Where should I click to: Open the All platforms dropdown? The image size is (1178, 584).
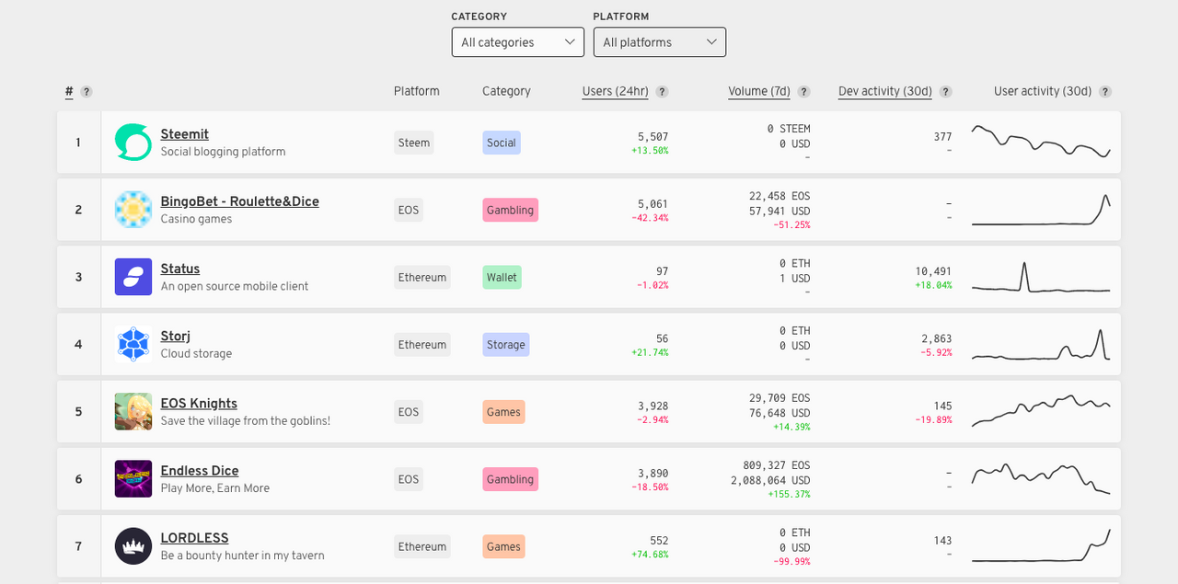coord(660,42)
